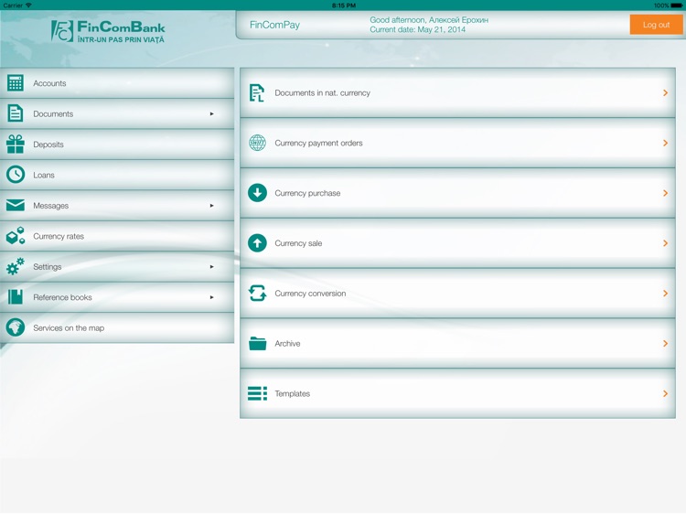Viewport: 686px width, 514px height.
Task: Expand the Messages submenu arrow
Action: coord(212,206)
